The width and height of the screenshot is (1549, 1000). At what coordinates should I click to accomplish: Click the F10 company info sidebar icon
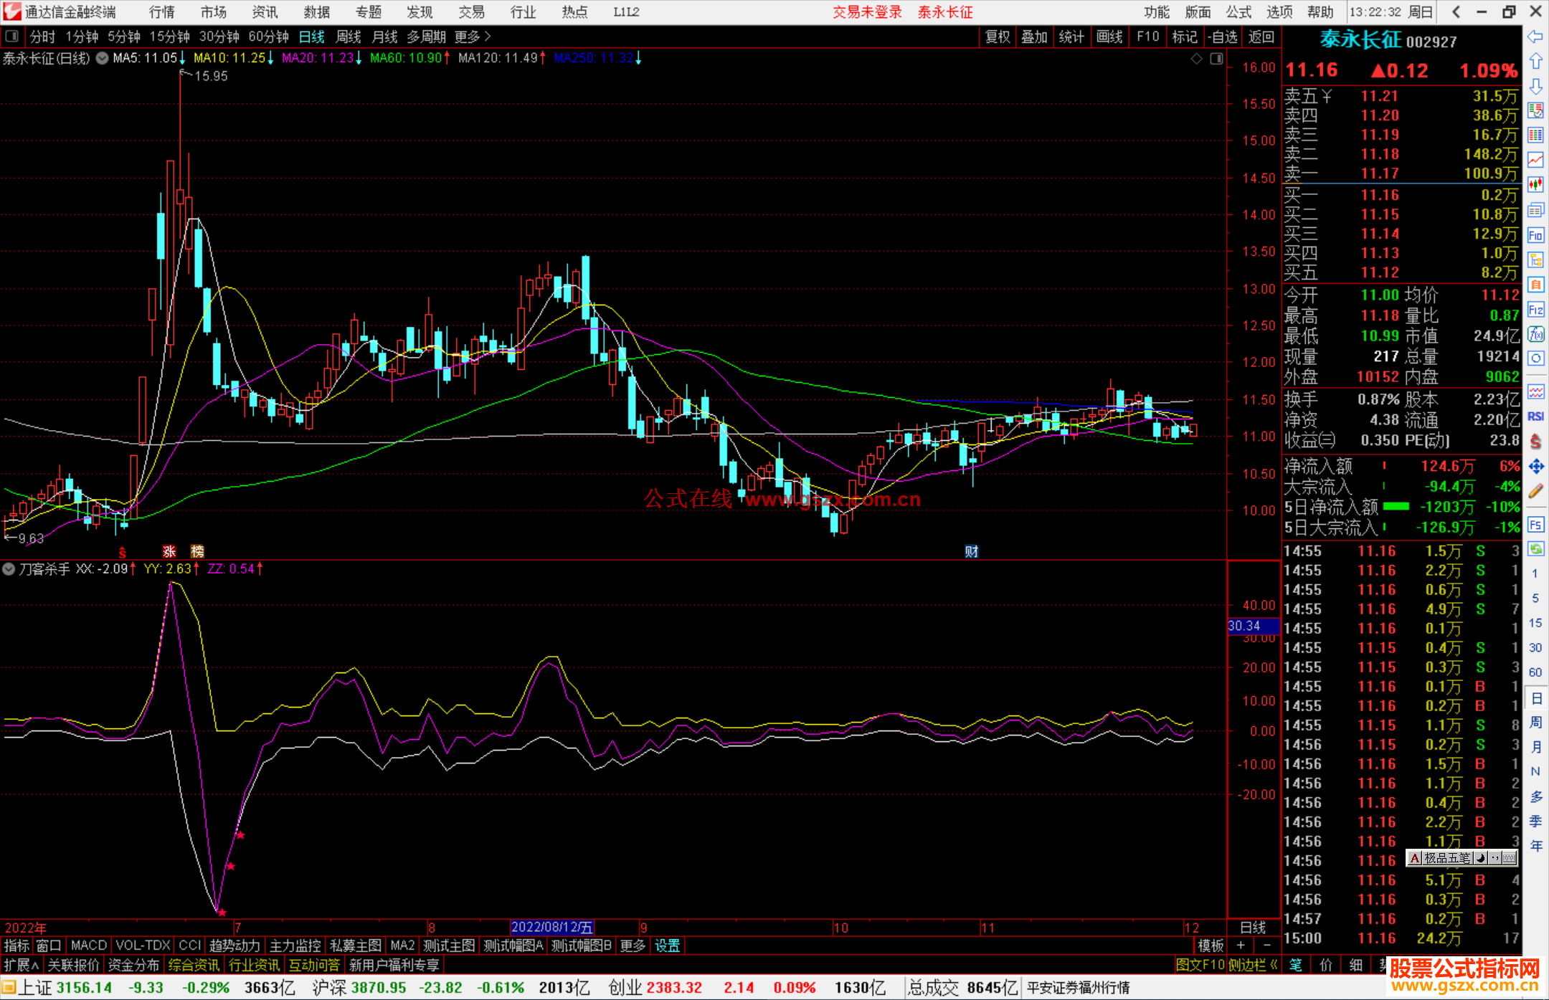pyautogui.click(x=1535, y=235)
